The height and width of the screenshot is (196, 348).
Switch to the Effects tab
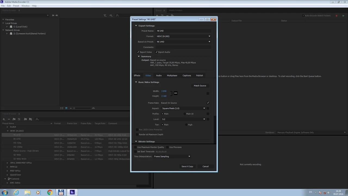[x=137, y=75]
